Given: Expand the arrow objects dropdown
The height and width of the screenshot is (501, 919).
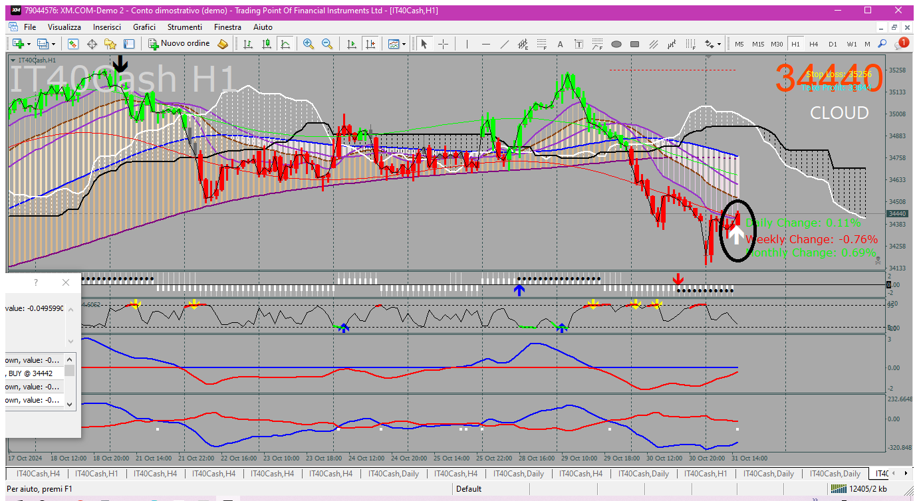Looking at the screenshot, I should [719, 45].
